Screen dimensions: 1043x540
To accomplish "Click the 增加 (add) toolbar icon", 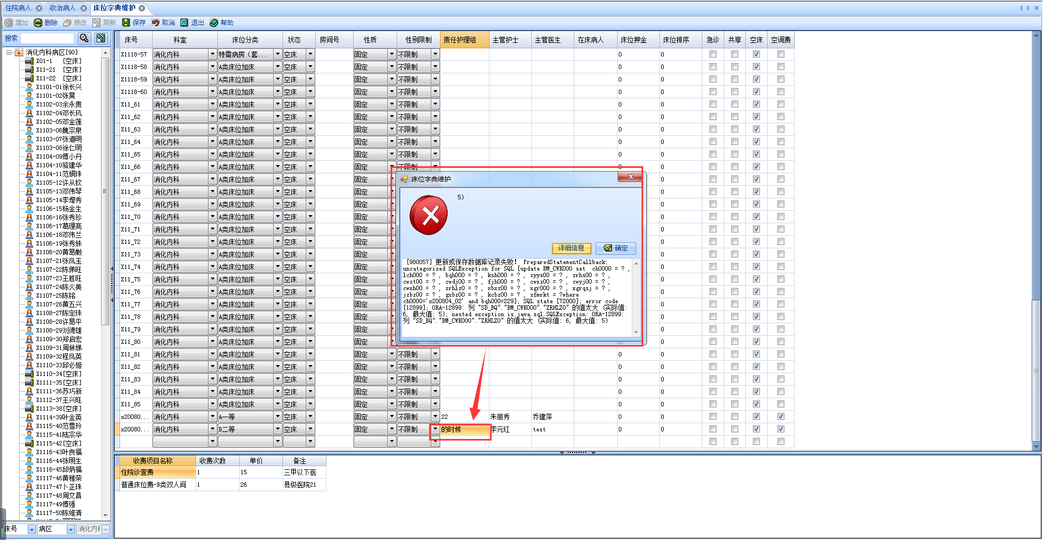I will pos(9,23).
